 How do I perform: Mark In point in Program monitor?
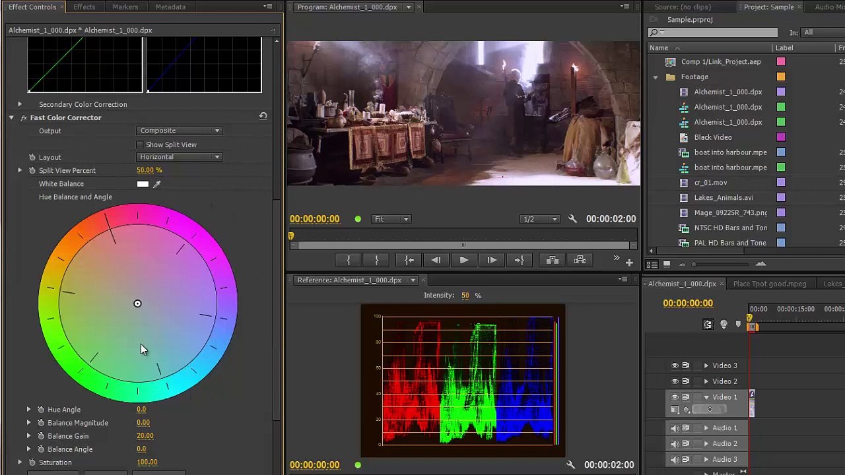point(349,260)
